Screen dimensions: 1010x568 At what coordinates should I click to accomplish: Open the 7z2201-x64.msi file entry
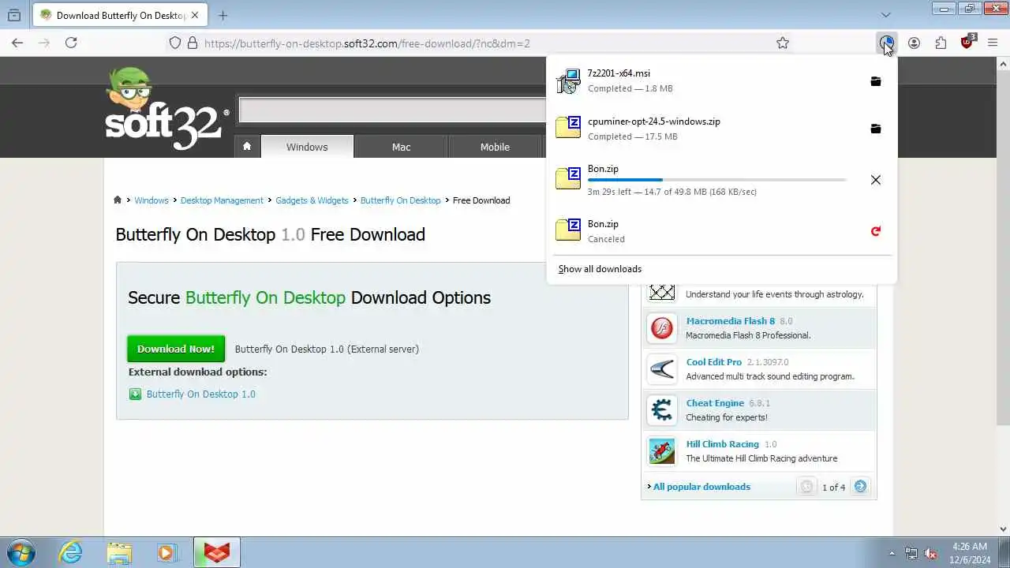[x=706, y=80]
